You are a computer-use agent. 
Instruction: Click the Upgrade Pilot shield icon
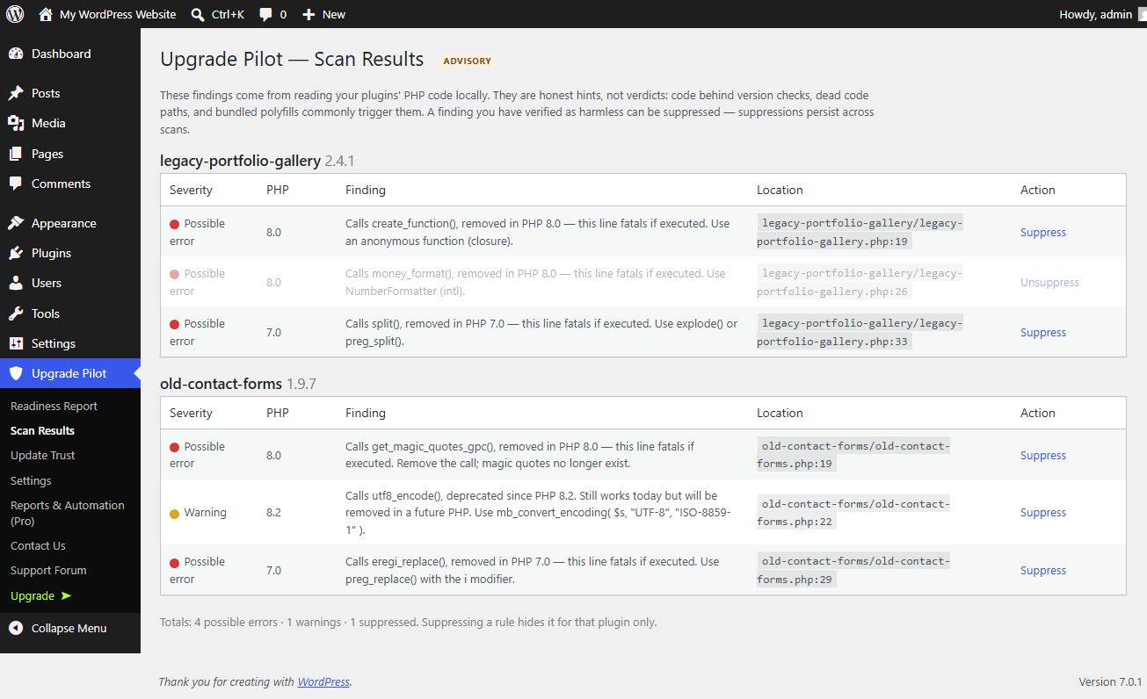[x=16, y=373]
